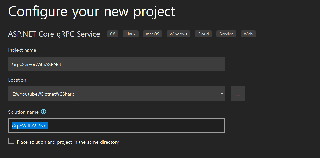Click the C# language tag
The width and height of the screenshot is (320, 158).
coord(113,34)
